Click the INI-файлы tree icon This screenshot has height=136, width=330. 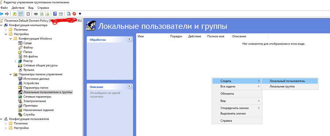tap(20, 56)
